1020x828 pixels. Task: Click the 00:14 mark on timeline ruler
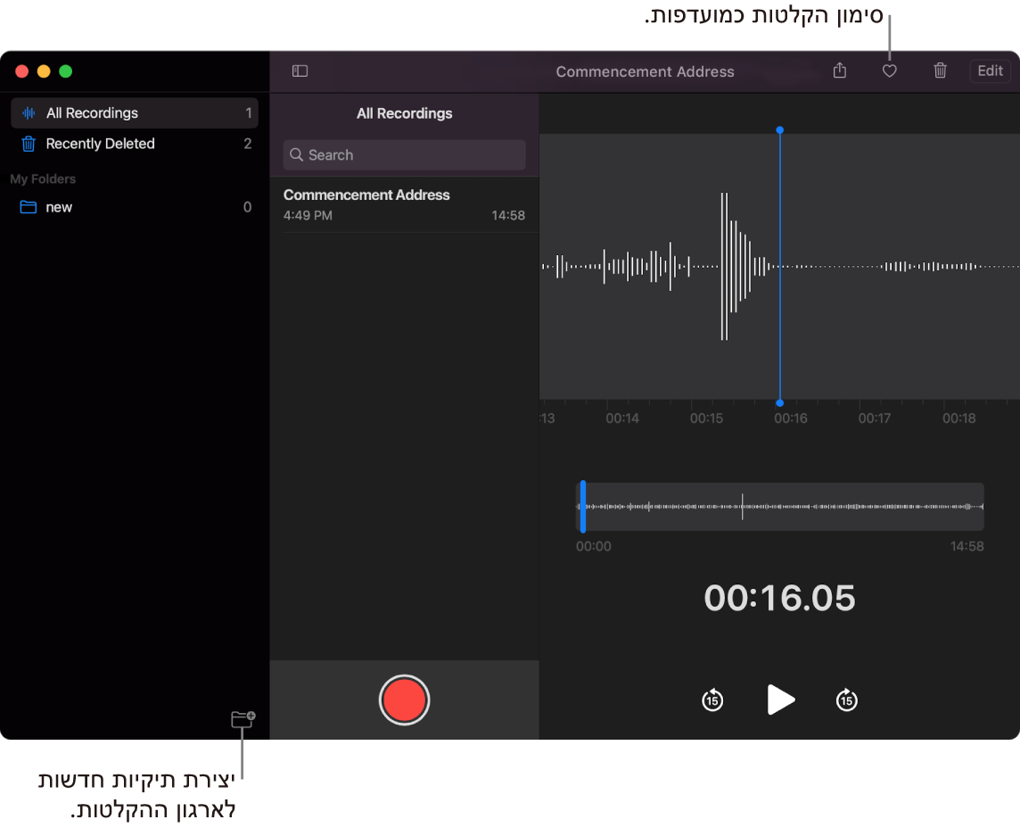point(622,418)
